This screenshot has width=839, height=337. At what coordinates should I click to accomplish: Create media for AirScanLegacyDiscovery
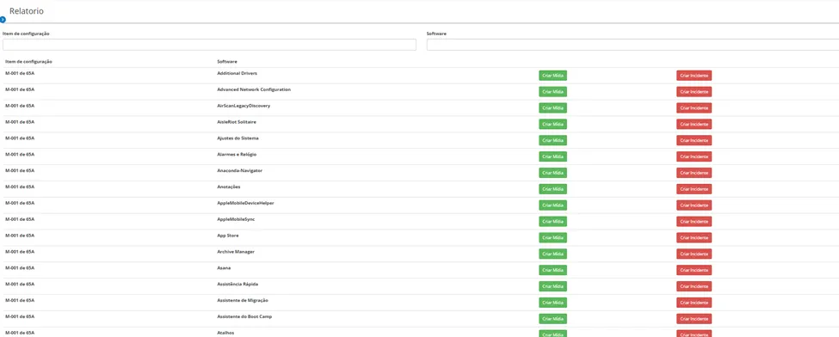(x=552, y=108)
